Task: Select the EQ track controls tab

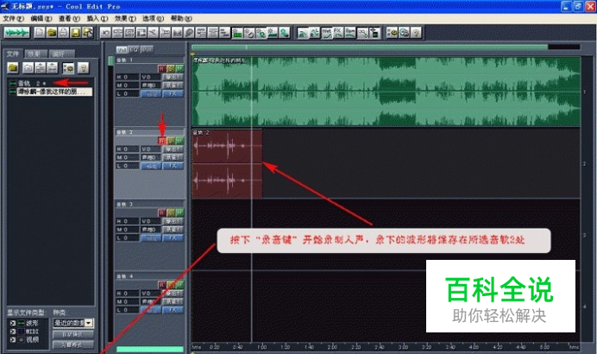Action: 134,49
